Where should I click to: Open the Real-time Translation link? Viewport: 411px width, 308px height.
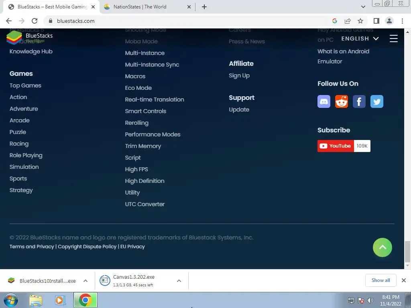click(x=155, y=99)
